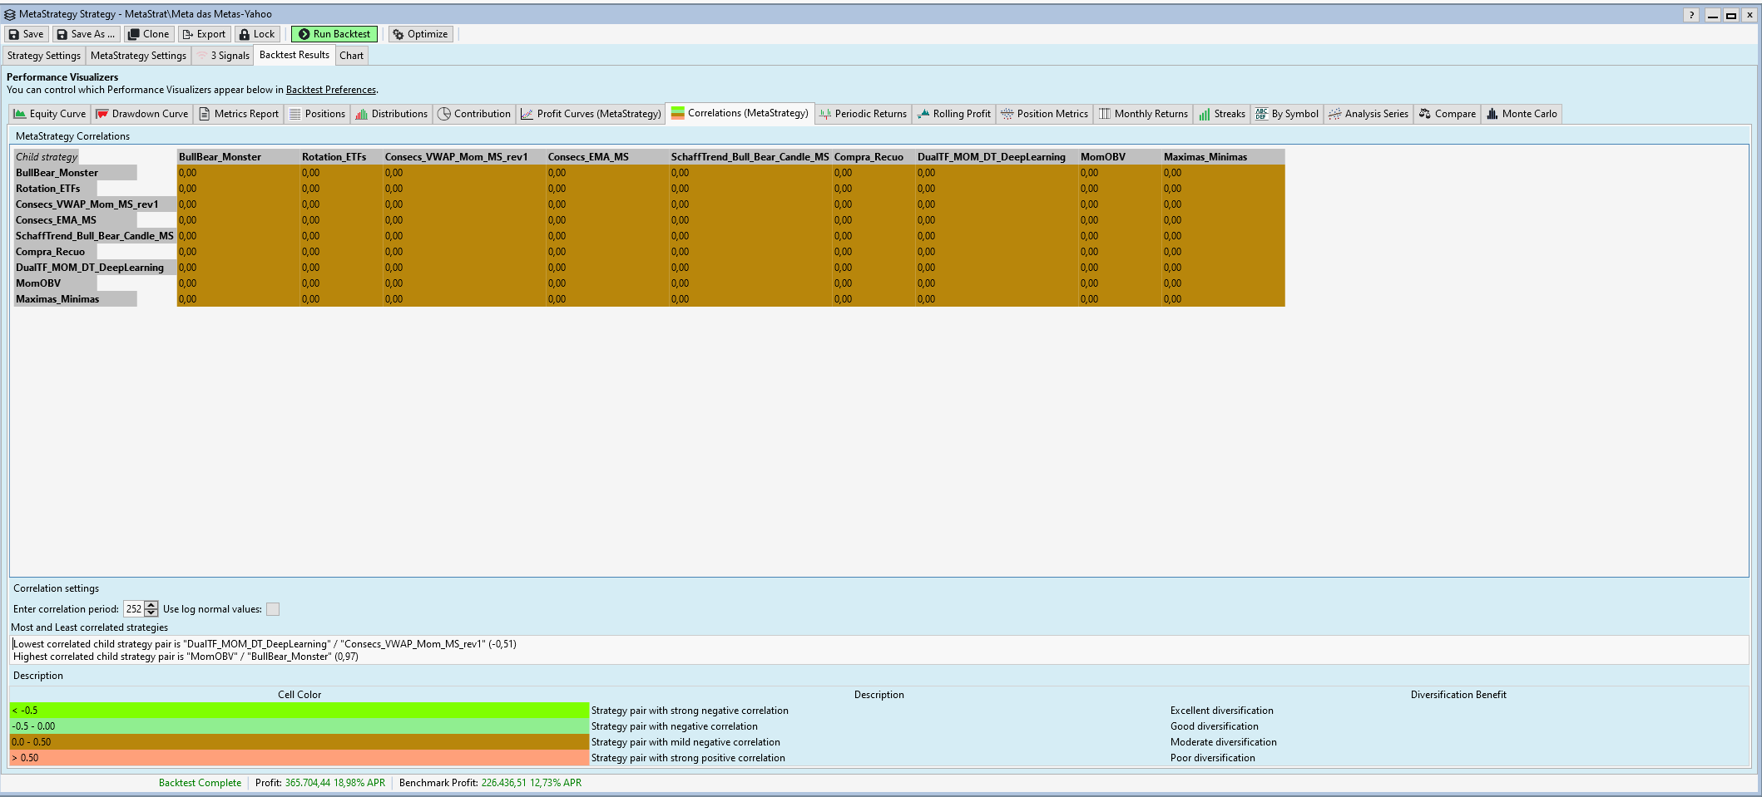Decrease correlation period with down arrow

(x=151, y=613)
